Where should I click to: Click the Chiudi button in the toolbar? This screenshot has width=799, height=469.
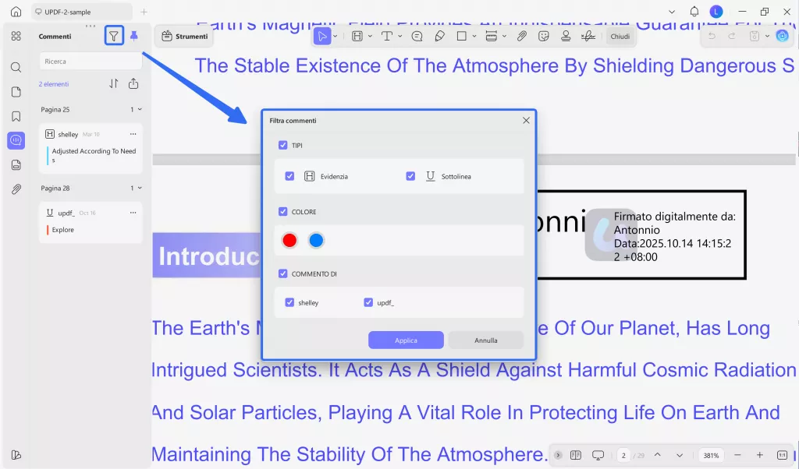click(x=620, y=36)
